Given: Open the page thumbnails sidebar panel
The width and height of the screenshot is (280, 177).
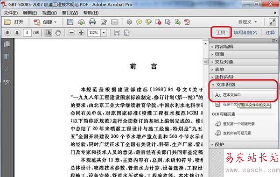Looking at the screenshot, I should [x=7, y=44].
